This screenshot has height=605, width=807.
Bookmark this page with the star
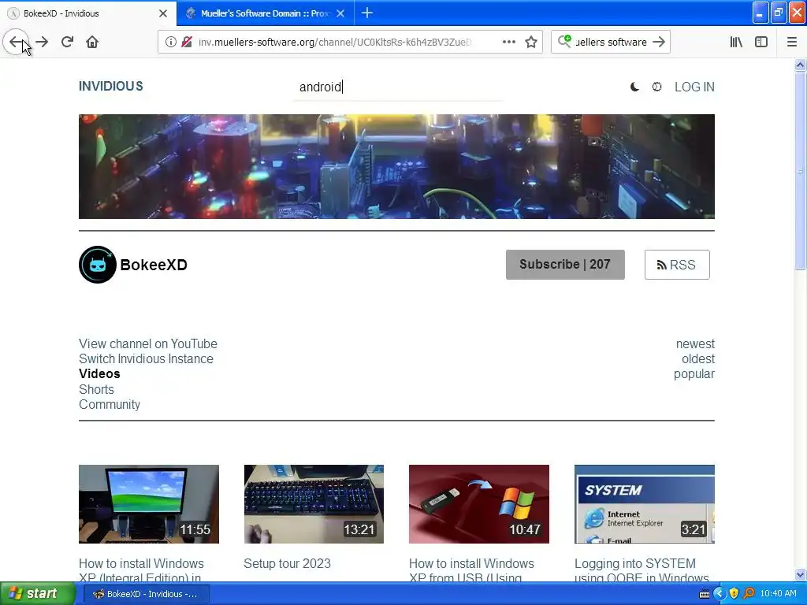pos(531,42)
